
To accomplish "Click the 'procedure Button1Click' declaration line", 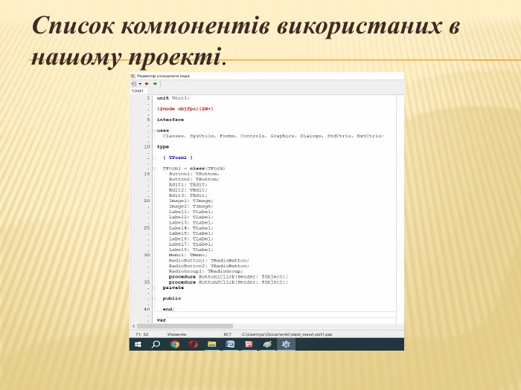I will click(228, 277).
